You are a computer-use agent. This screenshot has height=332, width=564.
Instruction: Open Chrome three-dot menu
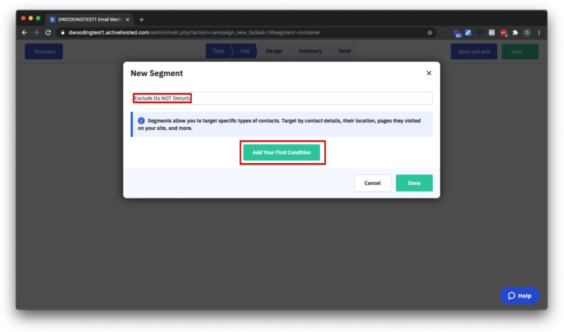[x=539, y=33]
